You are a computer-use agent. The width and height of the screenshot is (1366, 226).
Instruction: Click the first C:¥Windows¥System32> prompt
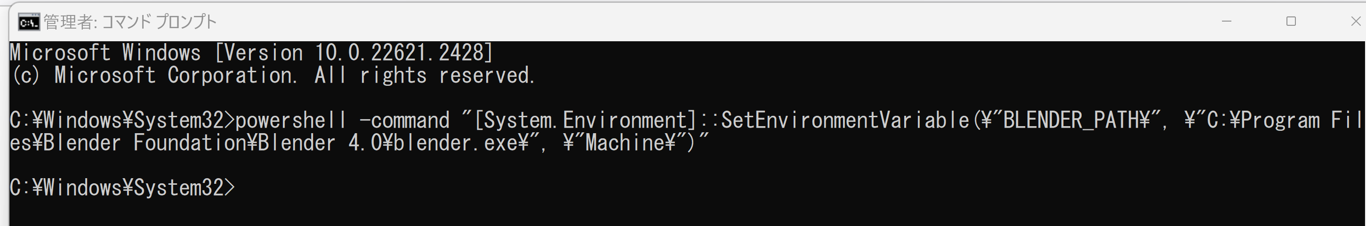tap(122, 121)
